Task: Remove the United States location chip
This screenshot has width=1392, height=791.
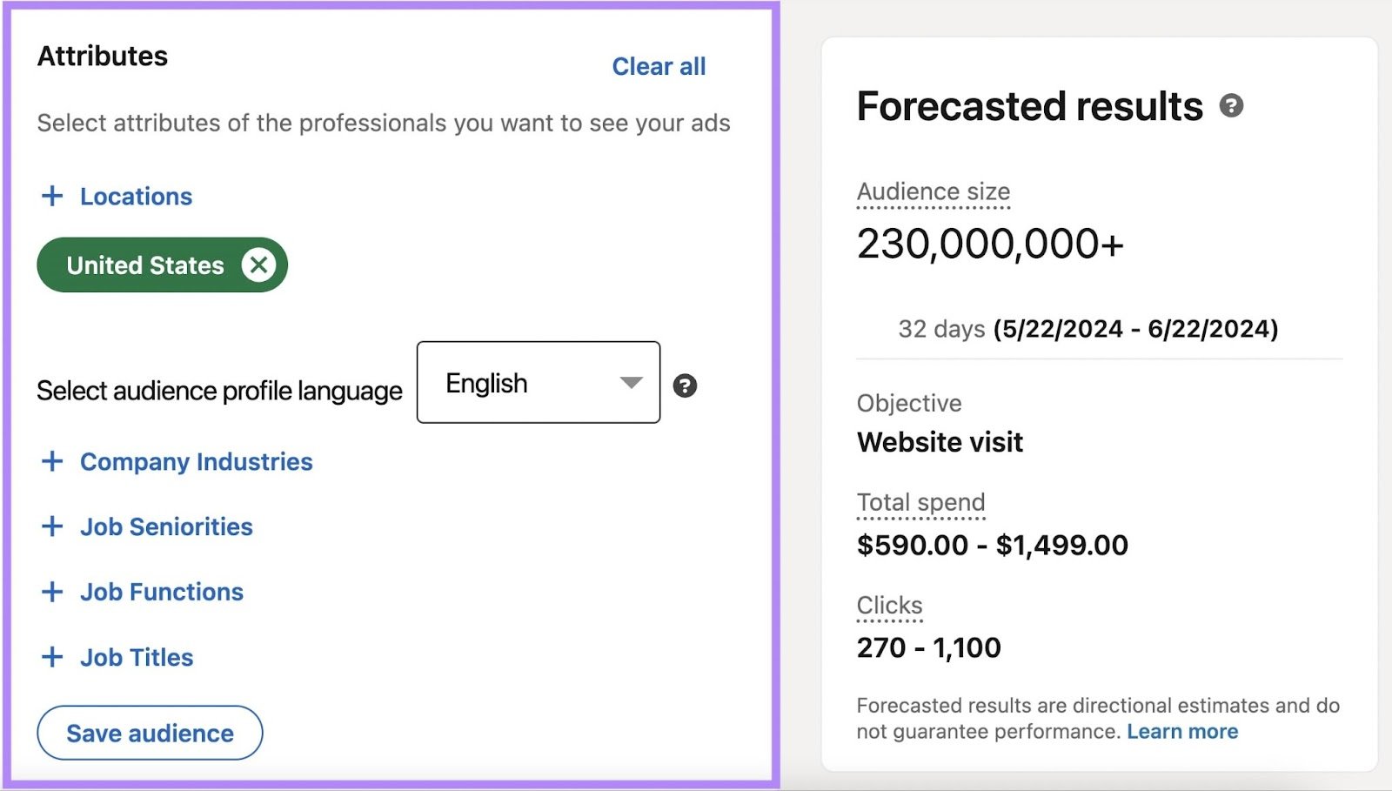Action: (258, 265)
